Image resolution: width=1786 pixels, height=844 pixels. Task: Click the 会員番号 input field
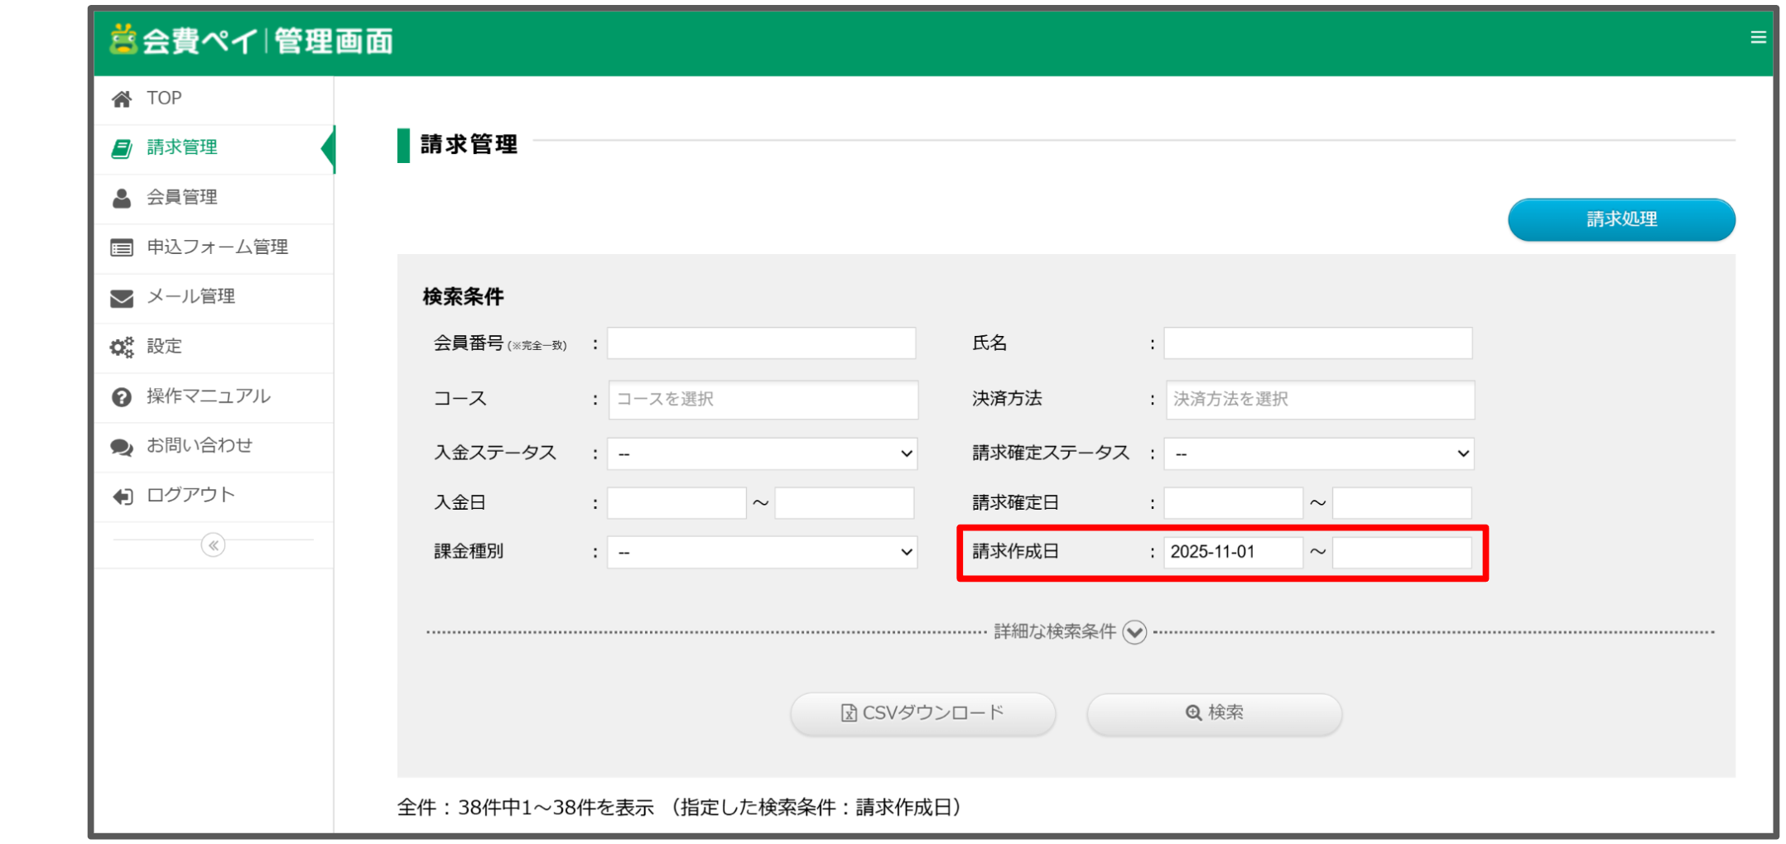click(x=761, y=343)
